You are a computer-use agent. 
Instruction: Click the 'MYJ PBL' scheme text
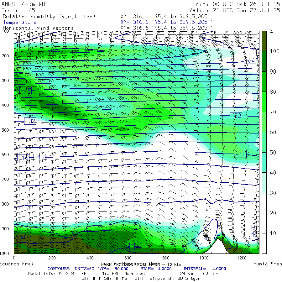(x=110, y=274)
